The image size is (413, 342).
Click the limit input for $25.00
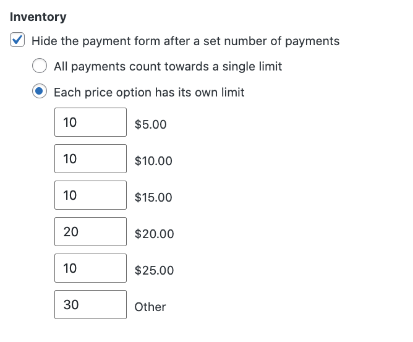[x=90, y=268]
